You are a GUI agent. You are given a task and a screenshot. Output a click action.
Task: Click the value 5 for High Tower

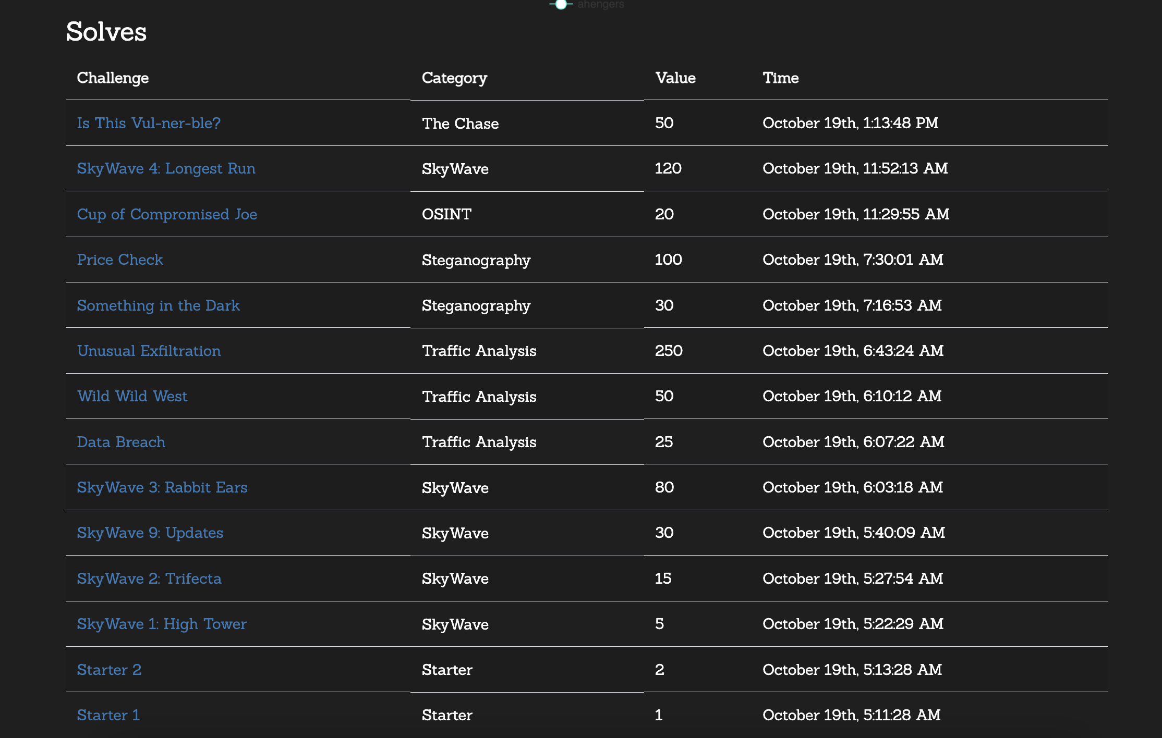(659, 624)
